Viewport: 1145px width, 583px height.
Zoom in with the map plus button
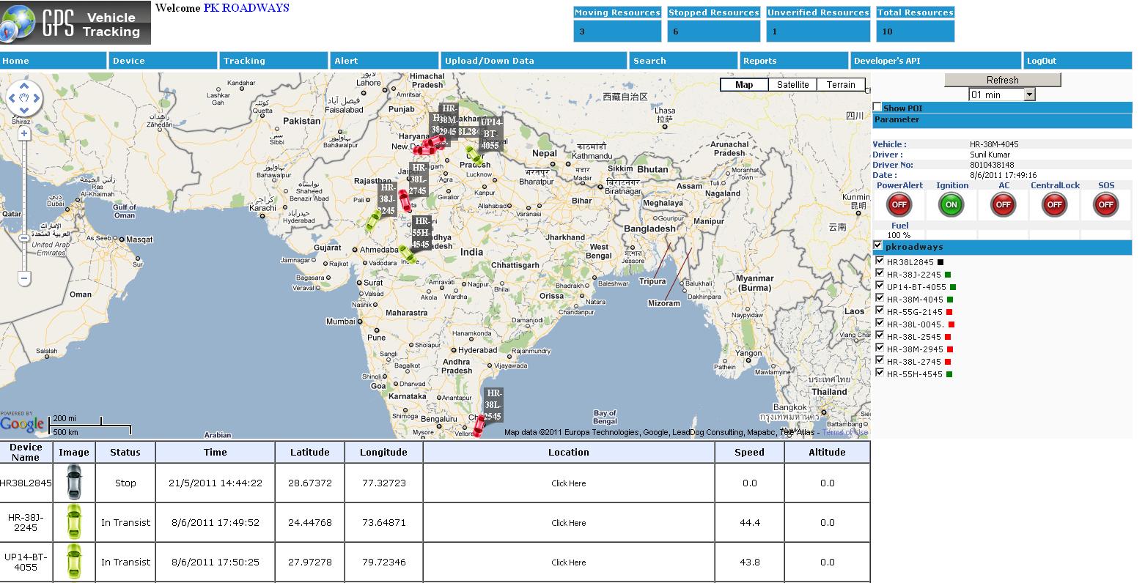click(x=24, y=133)
